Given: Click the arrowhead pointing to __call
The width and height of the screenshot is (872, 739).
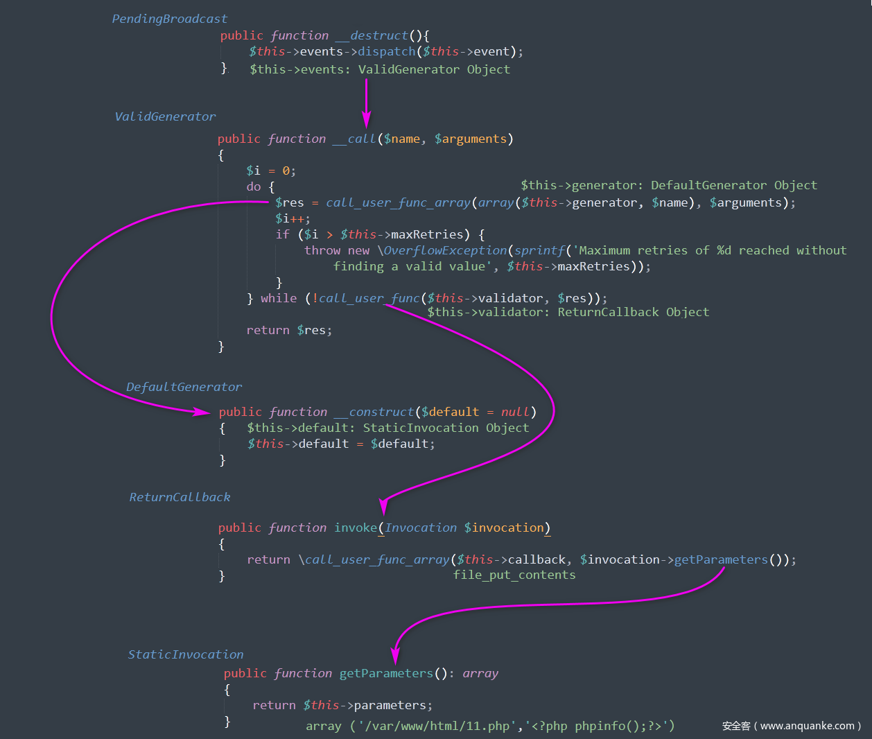Looking at the screenshot, I should pyautogui.click(x=366, y=119).
